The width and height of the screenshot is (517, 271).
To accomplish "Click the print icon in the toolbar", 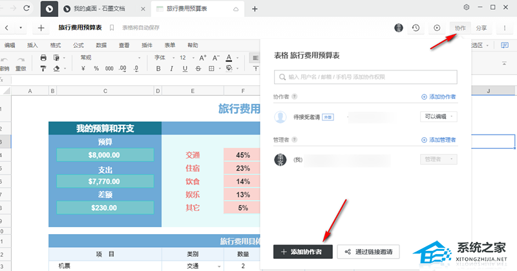I will [x=44, y=58].
